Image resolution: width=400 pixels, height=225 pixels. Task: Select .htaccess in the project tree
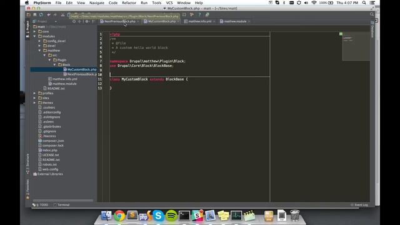47,136
